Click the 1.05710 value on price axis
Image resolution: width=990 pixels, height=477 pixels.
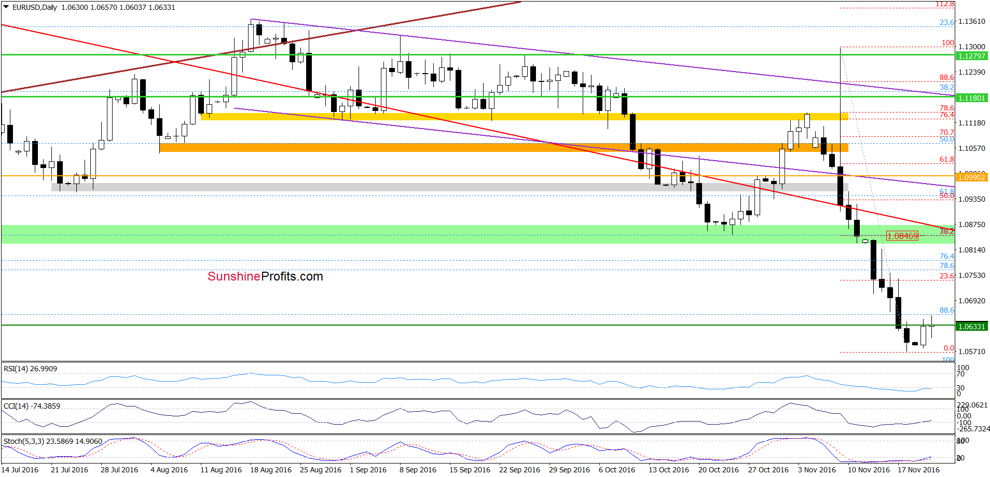(x=972, y=352)
